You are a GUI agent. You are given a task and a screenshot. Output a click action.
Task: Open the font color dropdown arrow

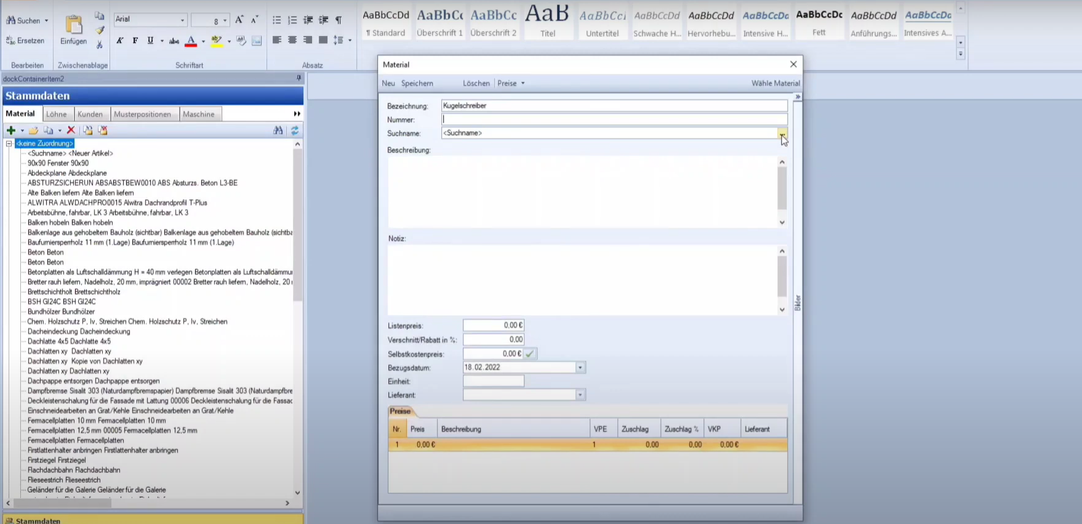203,41
